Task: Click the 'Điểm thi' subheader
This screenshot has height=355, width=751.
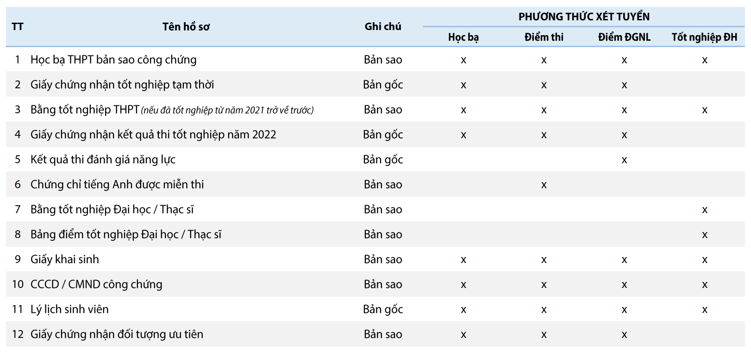Action: [544, 37]
